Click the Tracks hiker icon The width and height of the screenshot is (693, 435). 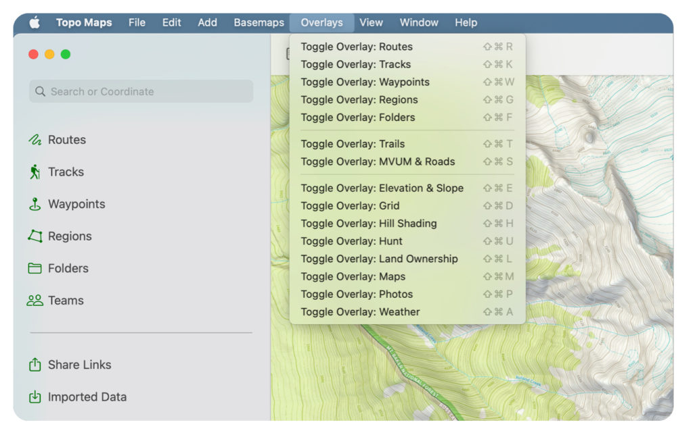[35, 172]
